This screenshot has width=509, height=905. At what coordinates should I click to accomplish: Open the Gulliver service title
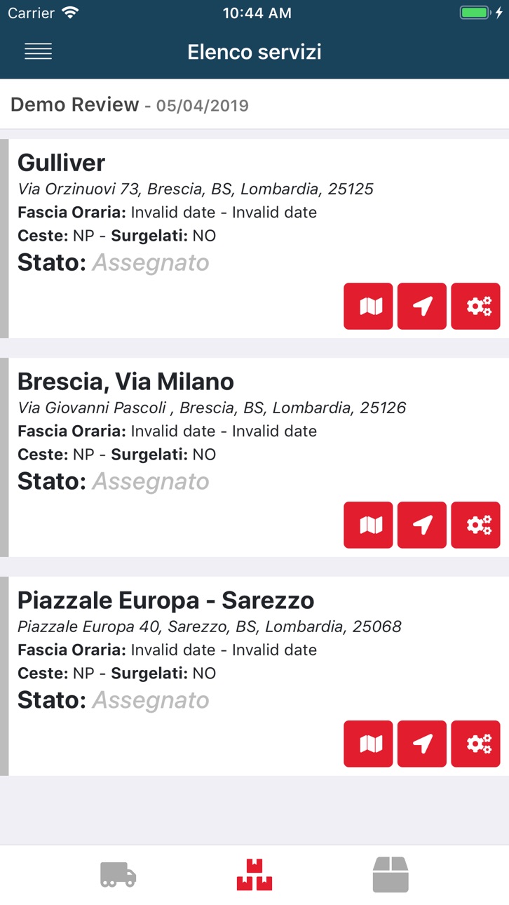pos(62,163)
